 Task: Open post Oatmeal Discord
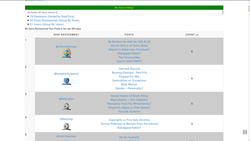(x=129, y=69)
